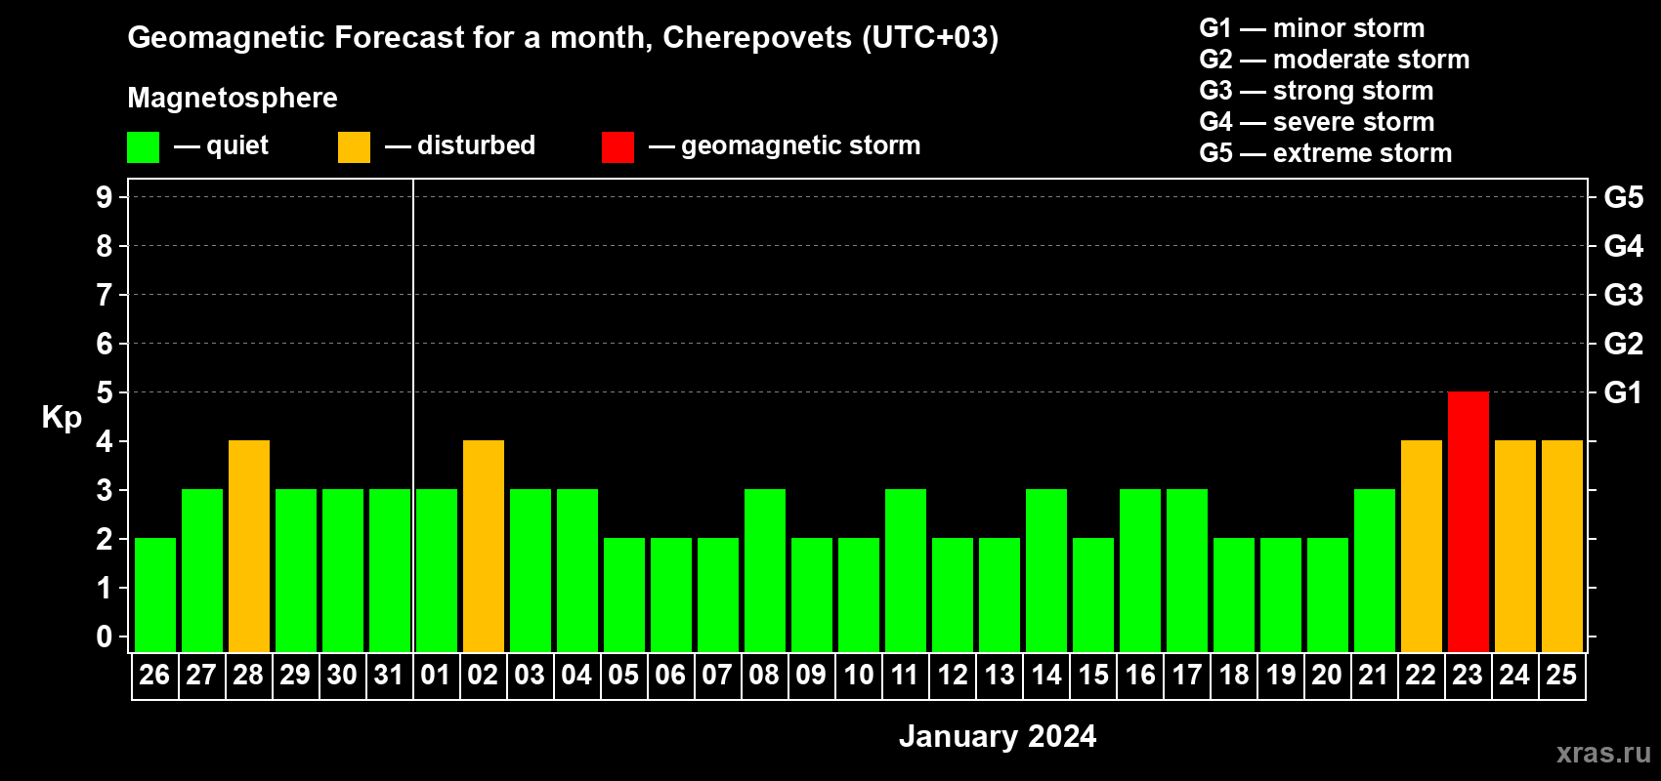The image size is (1661, 781).
Task: Select the orange bar for January 25
Action: 1561,546
